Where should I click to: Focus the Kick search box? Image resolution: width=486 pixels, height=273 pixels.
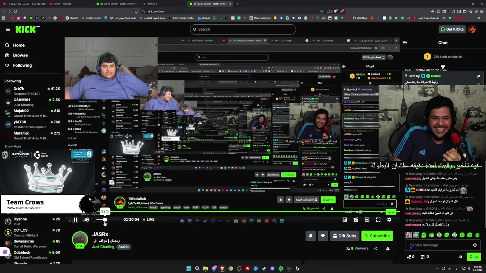[x=243, y=29]
